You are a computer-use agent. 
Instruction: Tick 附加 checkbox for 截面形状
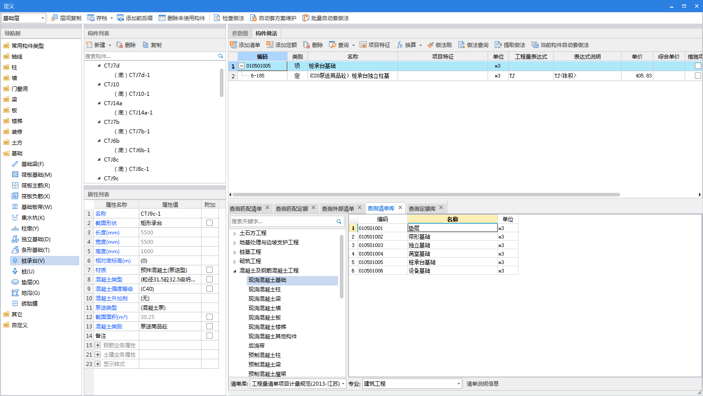point(209,223)
